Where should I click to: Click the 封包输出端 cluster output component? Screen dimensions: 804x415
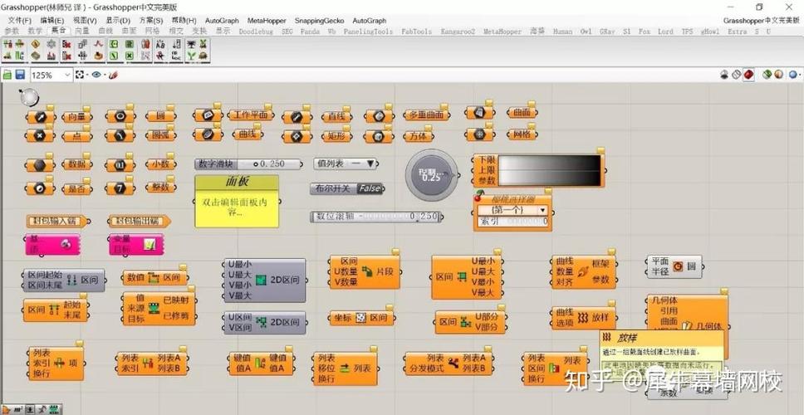coord(139,221)
